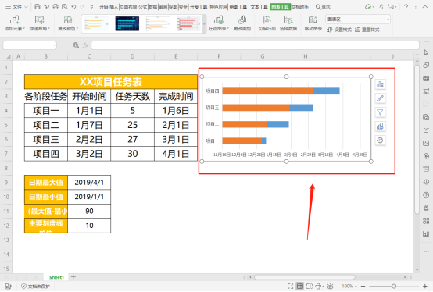433x292 pixels.
Task: Click the zoom slider handle
Action: coord(394,287)
